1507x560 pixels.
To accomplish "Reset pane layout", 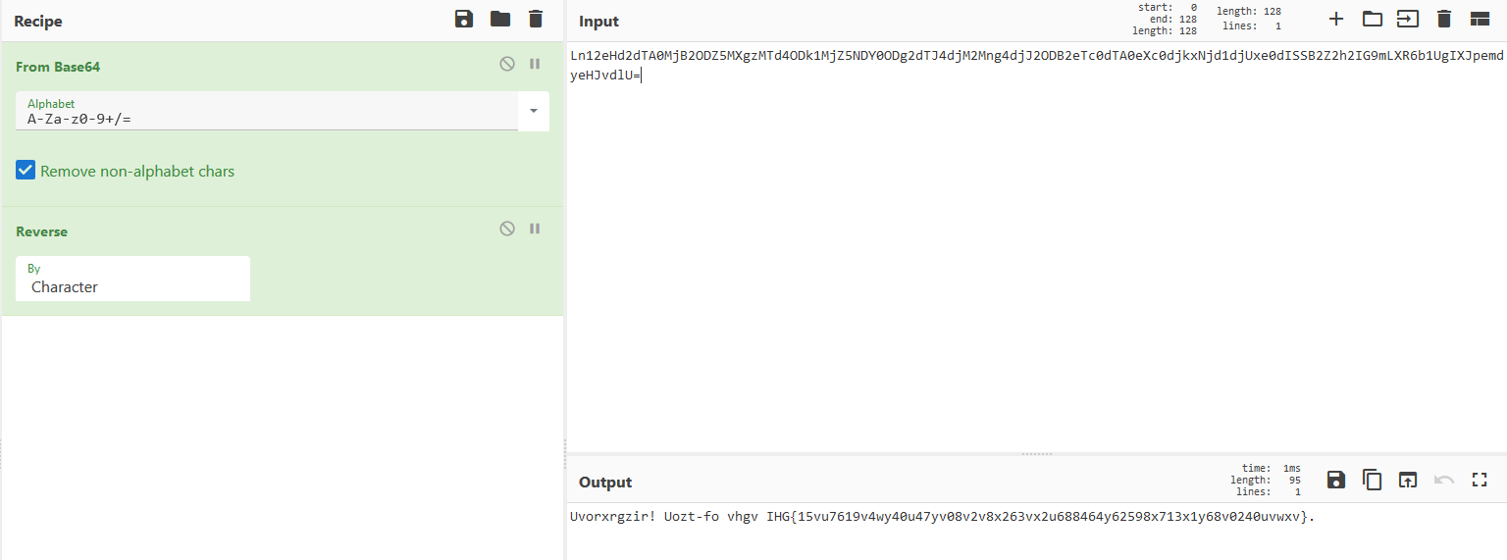I will pos(1480,19).
